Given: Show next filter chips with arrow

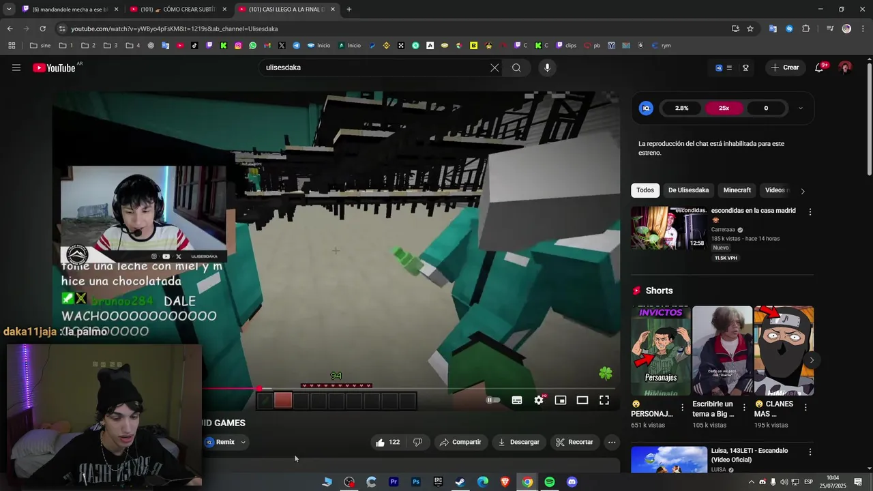Looking at the screenshot, I should (802, 191).
